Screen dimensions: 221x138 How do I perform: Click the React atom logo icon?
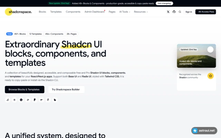coord(15,100)
